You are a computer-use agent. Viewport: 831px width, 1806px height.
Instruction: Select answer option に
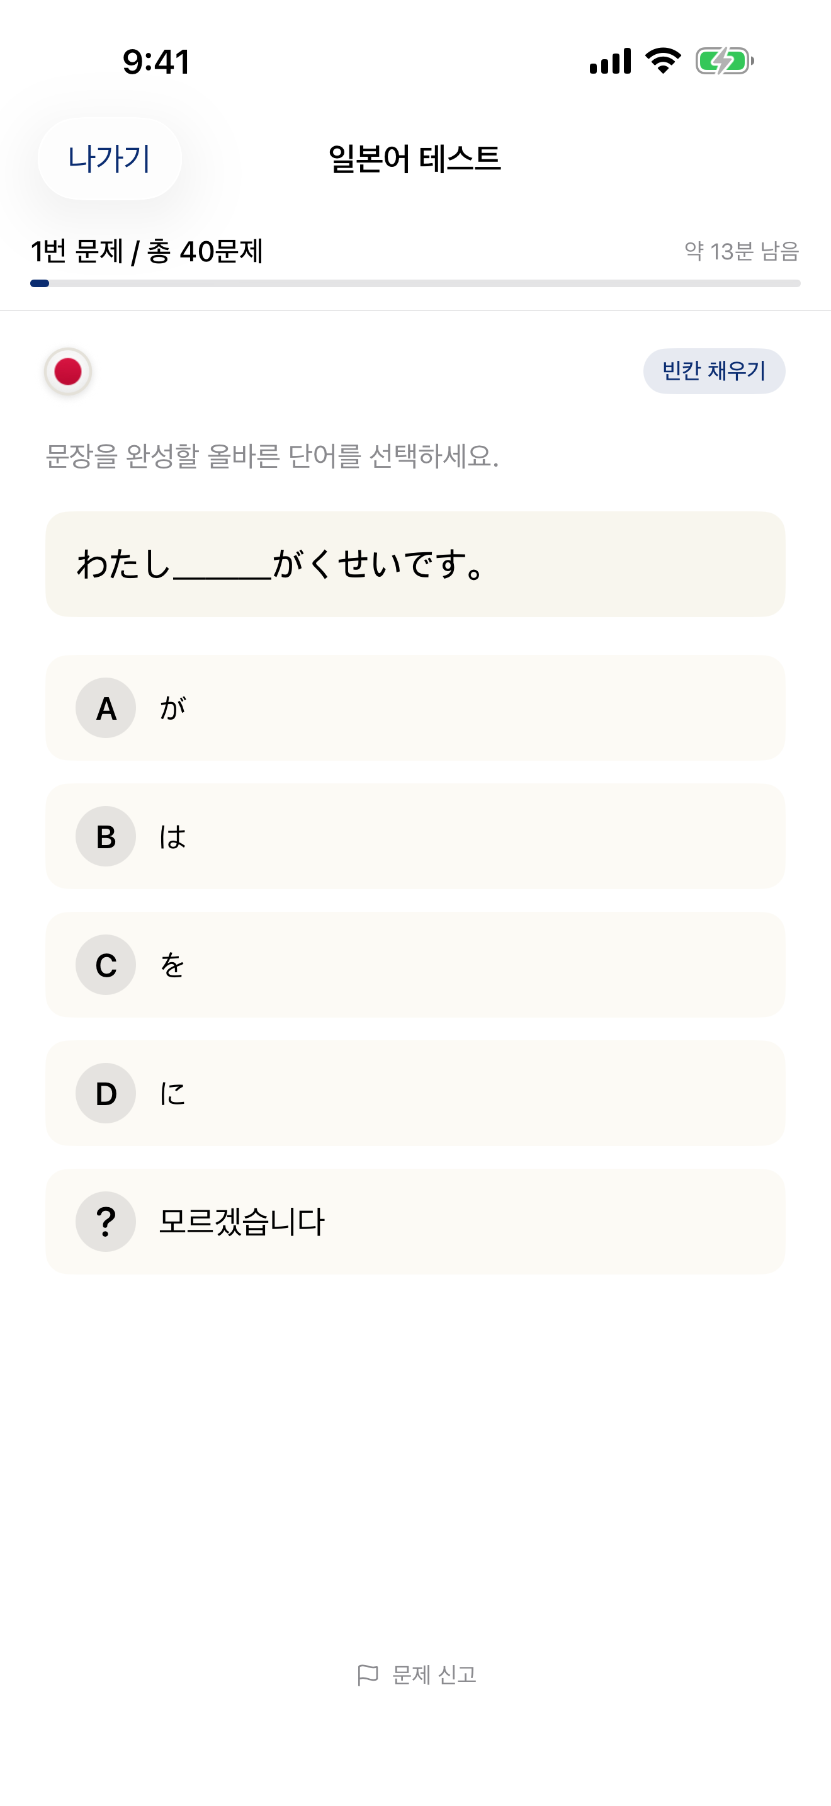click(415, 1093)
